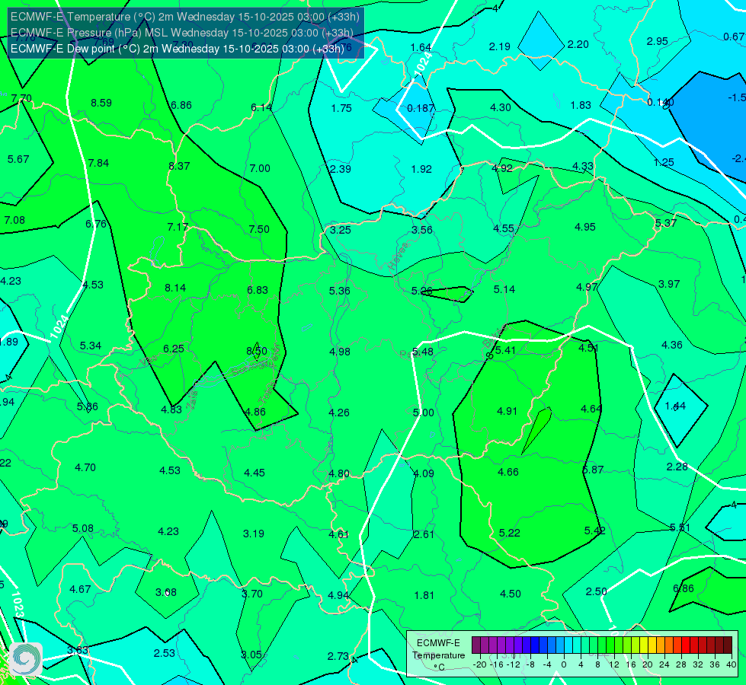Click the Heves county name on the map
Viewport: 746px width, 685px height.
point(399,256)
